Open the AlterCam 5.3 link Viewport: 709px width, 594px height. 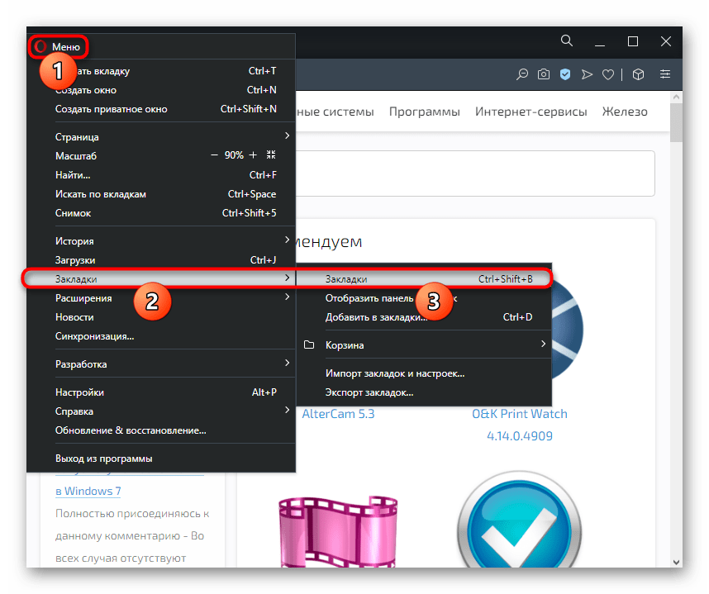pos(338,414)
